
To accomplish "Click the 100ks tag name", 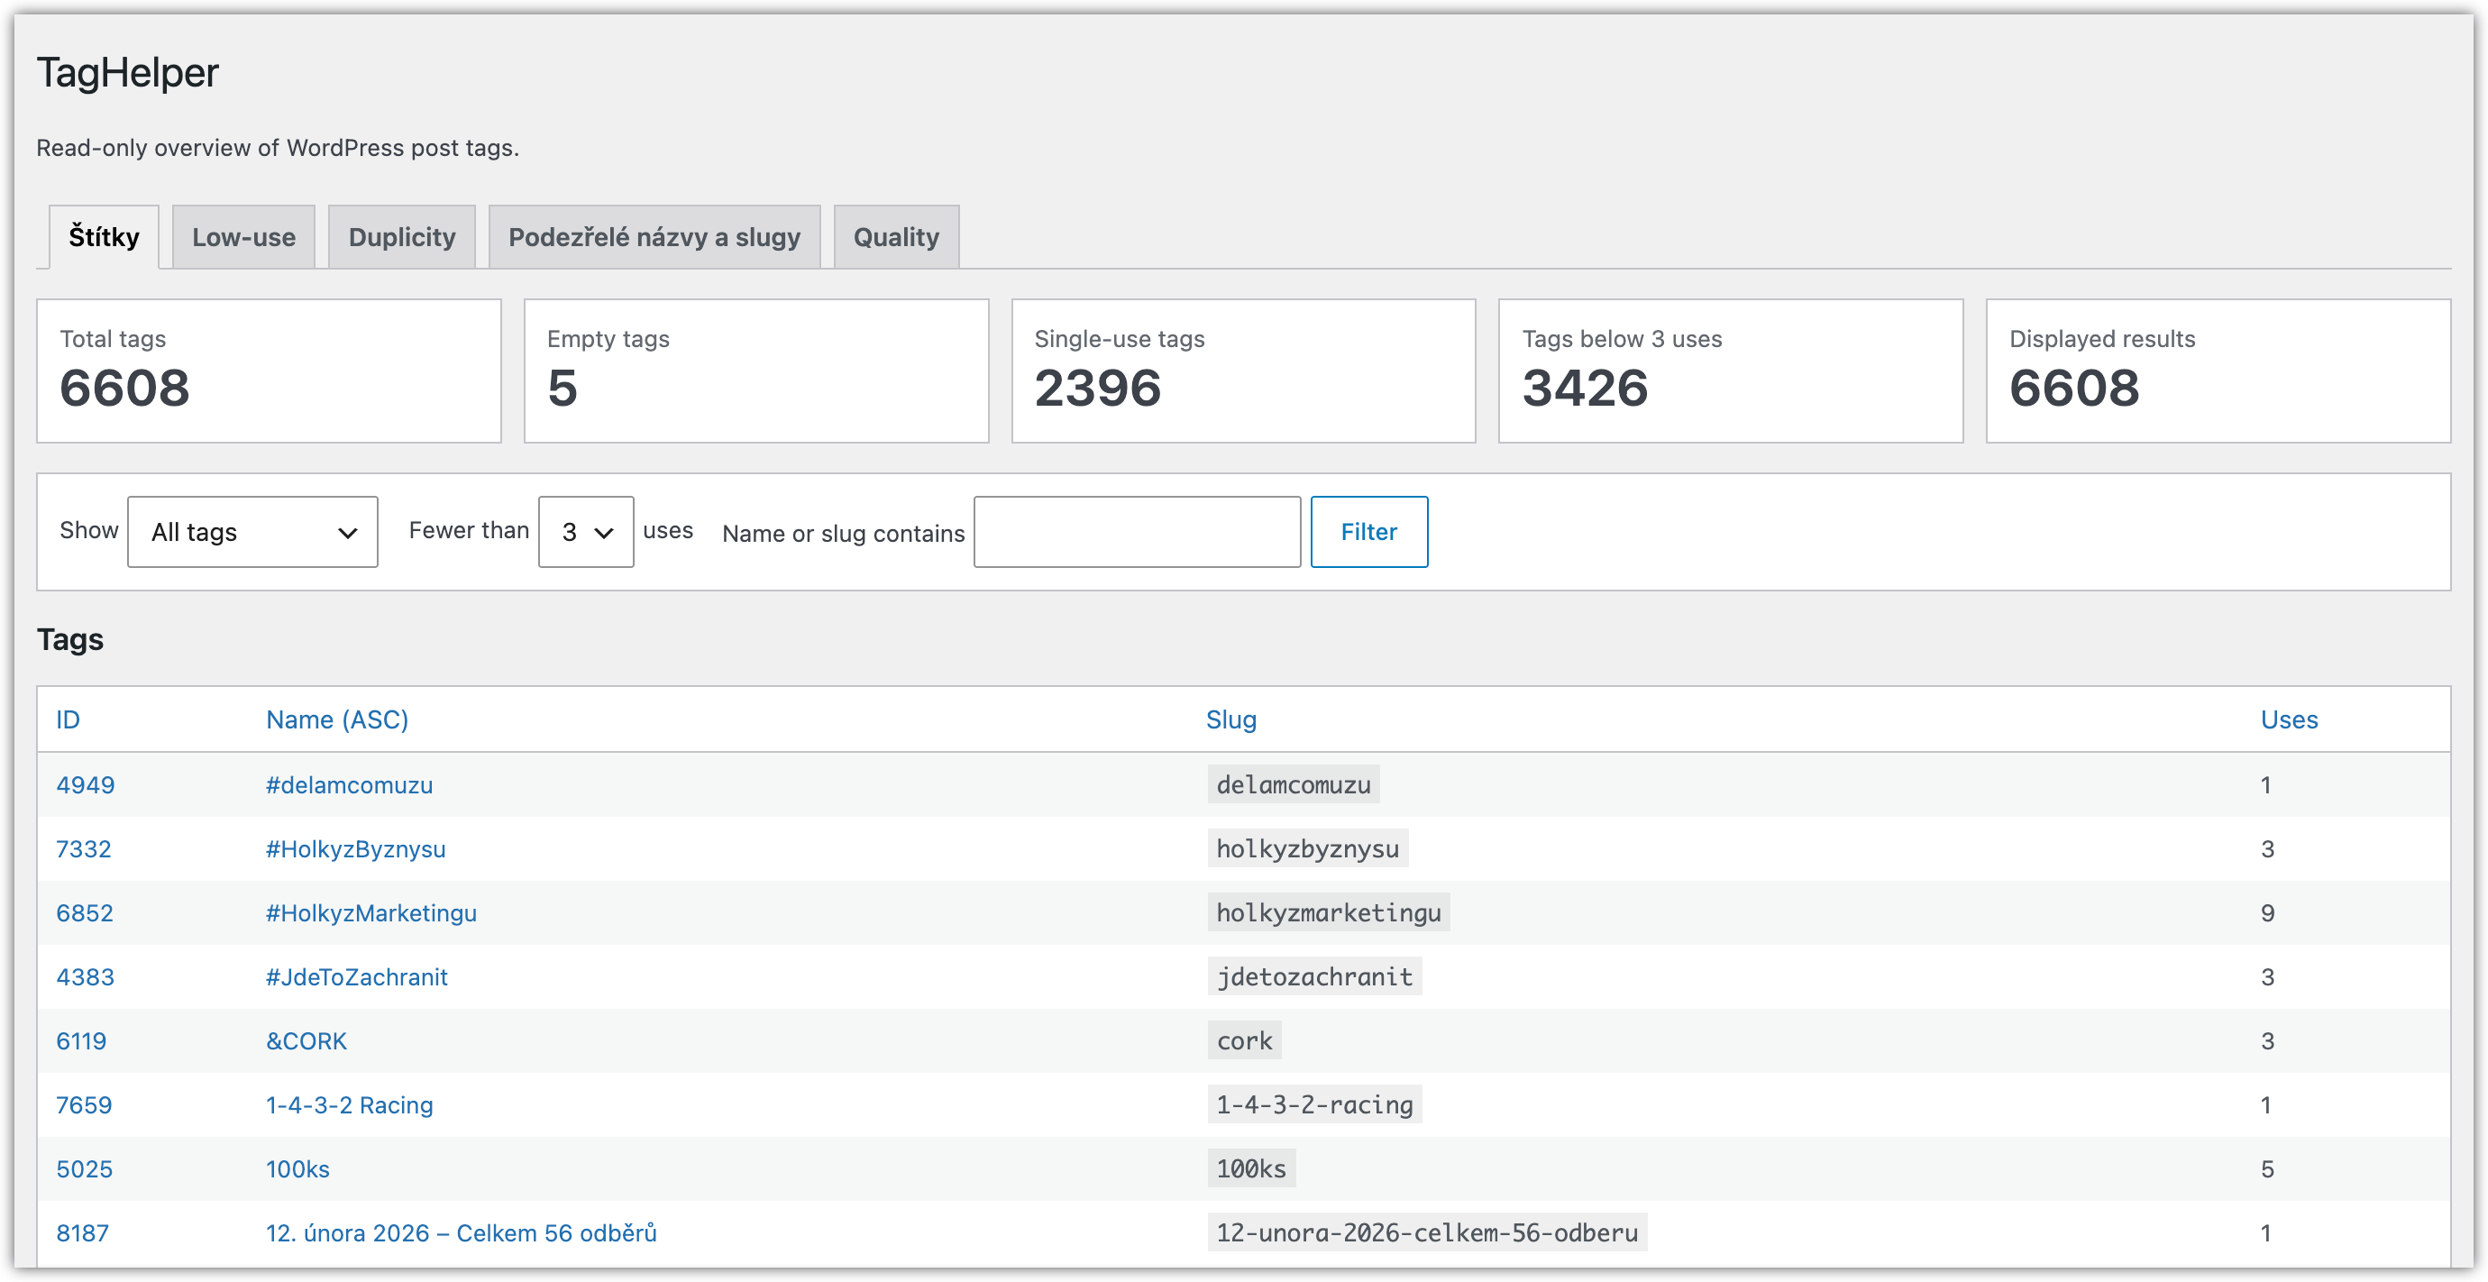I will [x=297, y=1169].
